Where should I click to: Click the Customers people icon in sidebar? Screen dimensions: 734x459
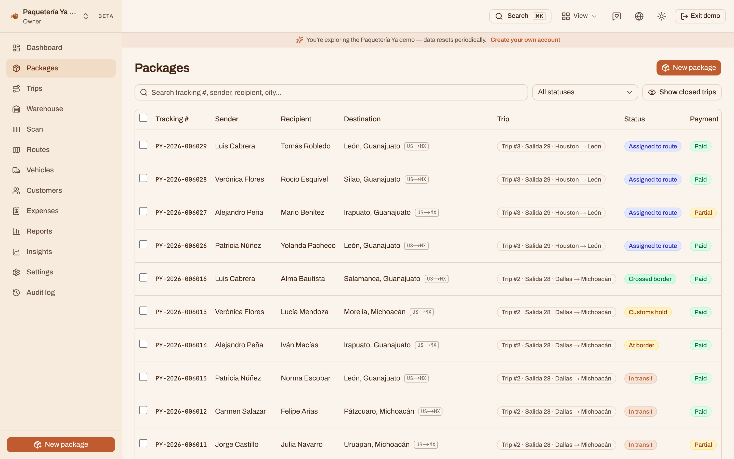click(x=16, y=190)
